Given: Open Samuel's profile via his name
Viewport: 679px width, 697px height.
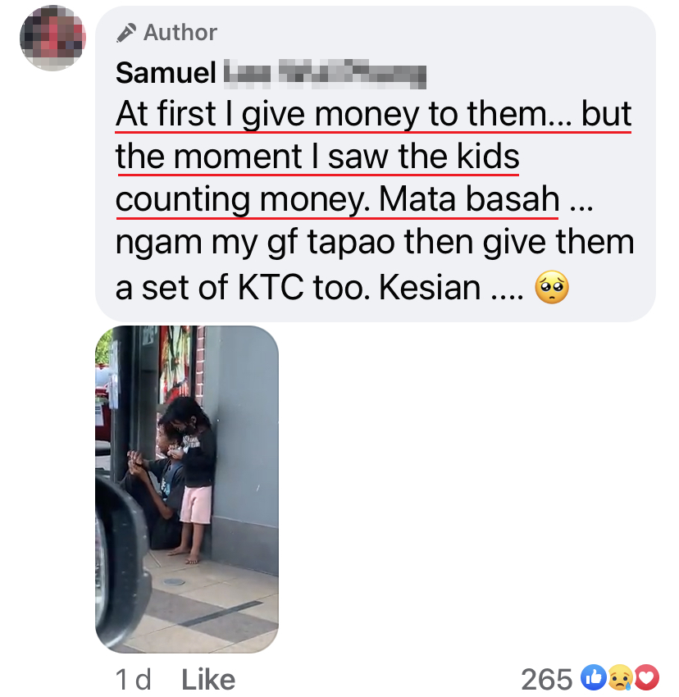Looking at the screenshot, I should 165,73.
